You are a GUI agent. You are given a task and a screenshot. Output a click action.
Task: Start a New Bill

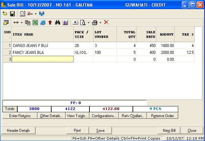[x=169, y=131]
